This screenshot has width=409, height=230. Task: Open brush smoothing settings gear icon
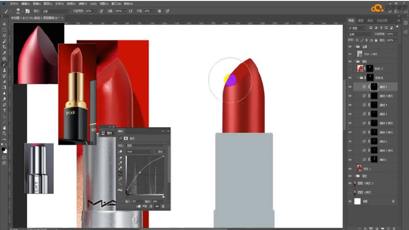[160, 11]
